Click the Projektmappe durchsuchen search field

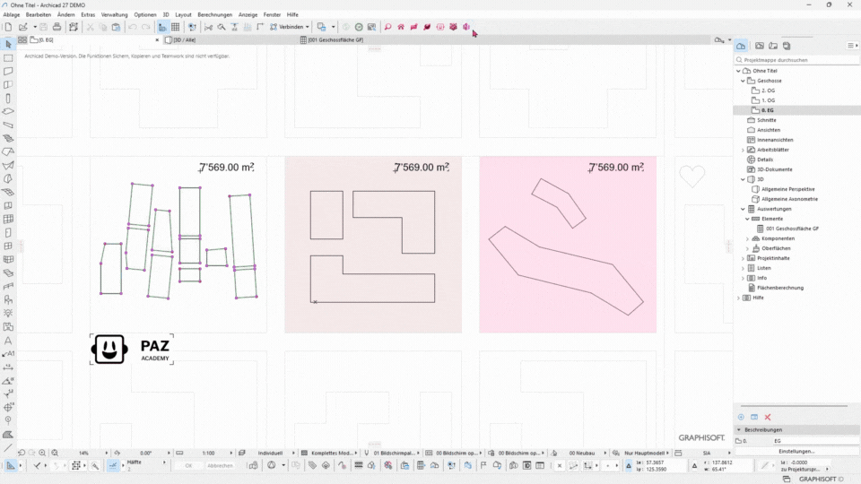[796, 60]
